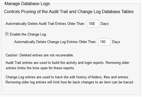Click the 'Change Log entries are used' paragraph
The image size is (142, 97).
[x=70, y=80]
